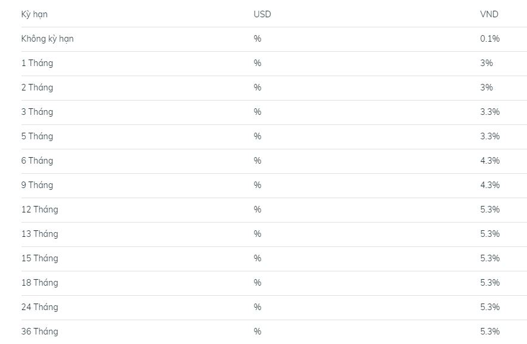
Task: Click the USD cell for 13 Tháng
Action: point(258,234)
